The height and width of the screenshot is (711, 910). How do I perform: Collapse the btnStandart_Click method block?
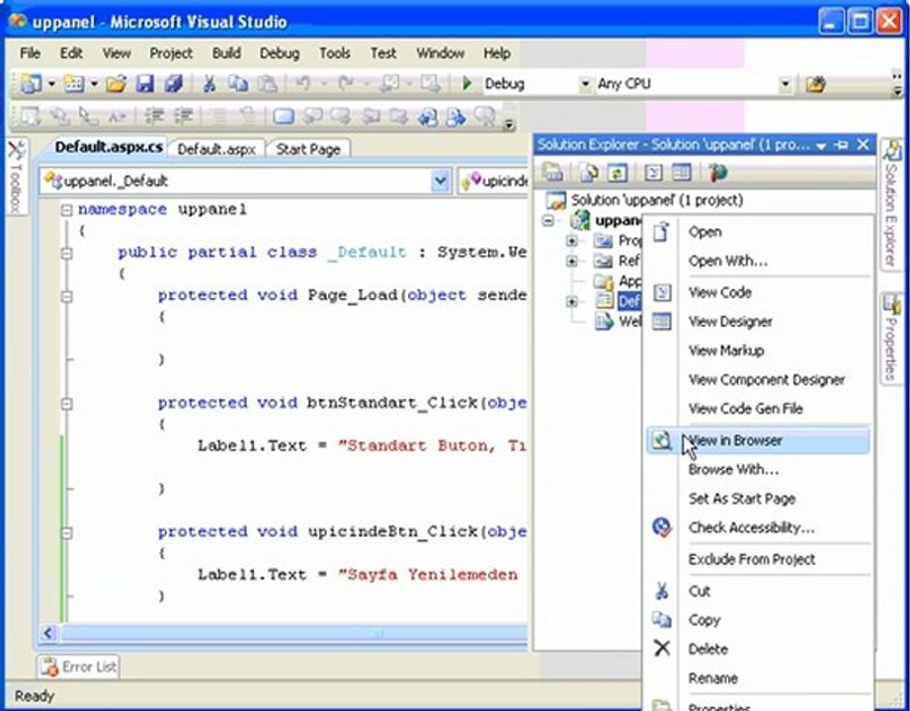point(67,404)
